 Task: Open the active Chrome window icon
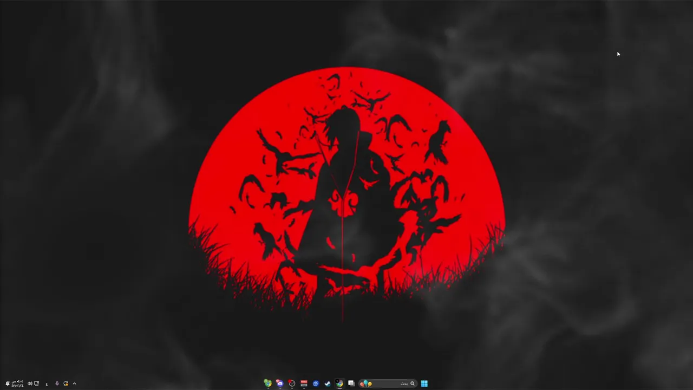[339, 383]
